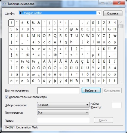Pick the Won sign ₩ character
The height and width of the screenshot is (133, 127).
pyautogui.click(x=115, y=36)
